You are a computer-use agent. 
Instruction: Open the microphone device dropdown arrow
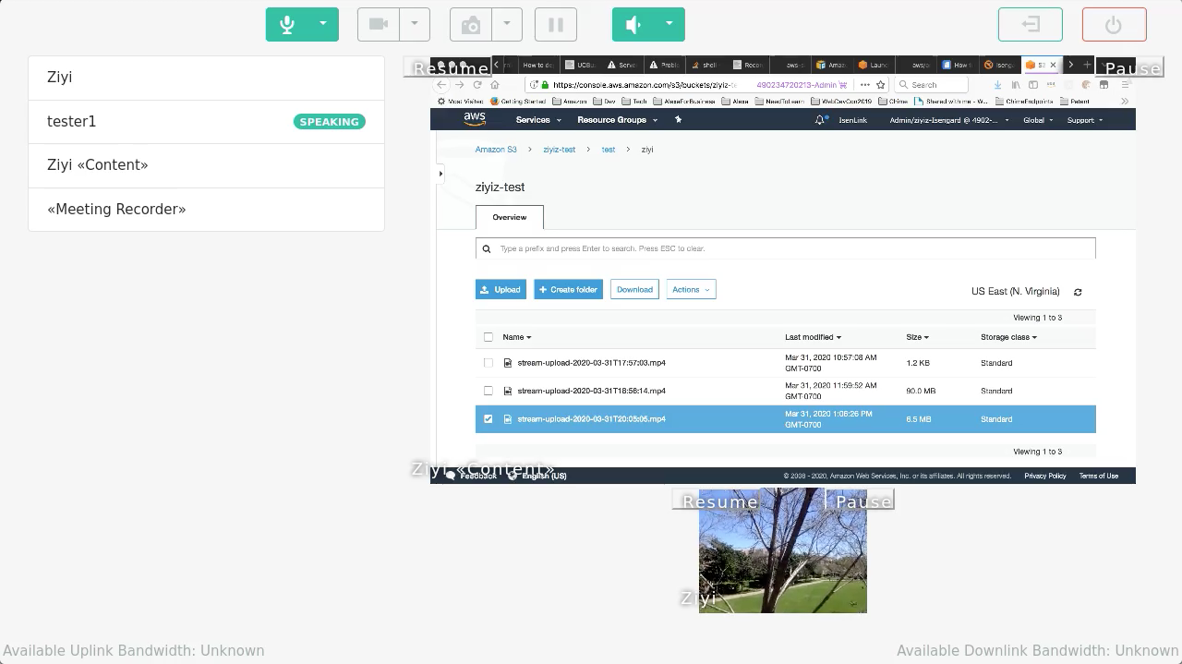tap(323, 25)
